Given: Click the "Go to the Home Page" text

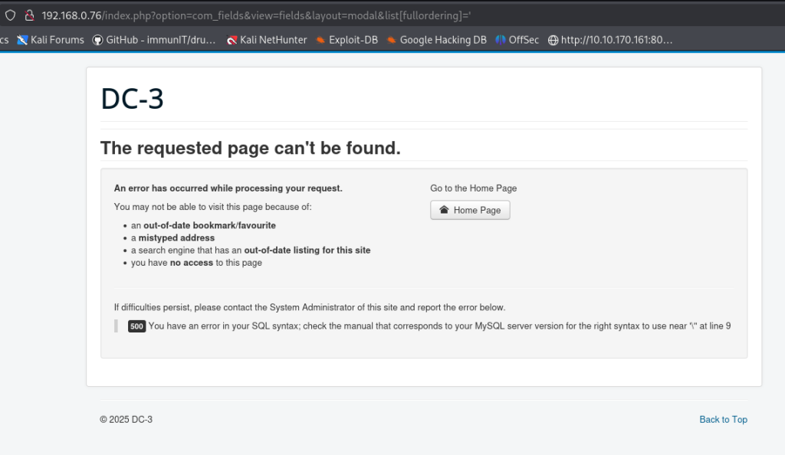Looking at the screenshot, I should pos(473,188).
